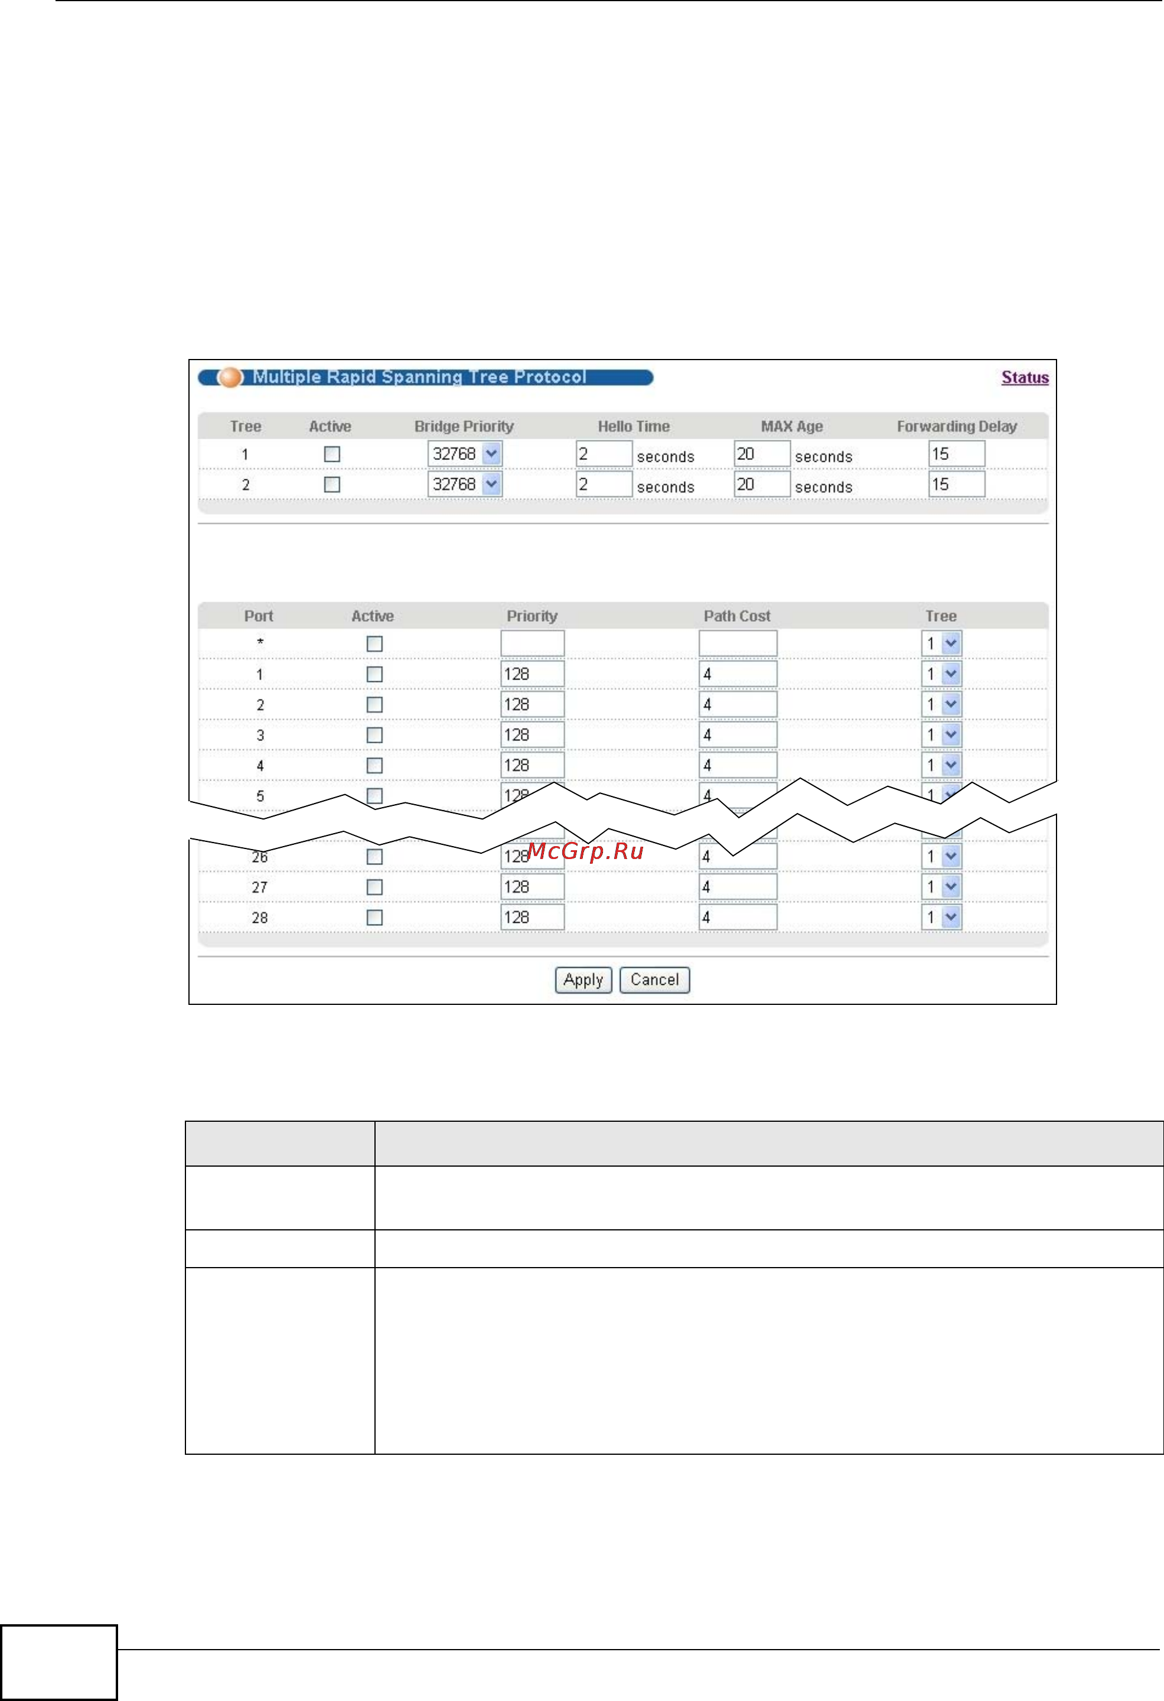Click Priority field for port 28
Screen dimensions: 1164x1701
pos(533,918)
